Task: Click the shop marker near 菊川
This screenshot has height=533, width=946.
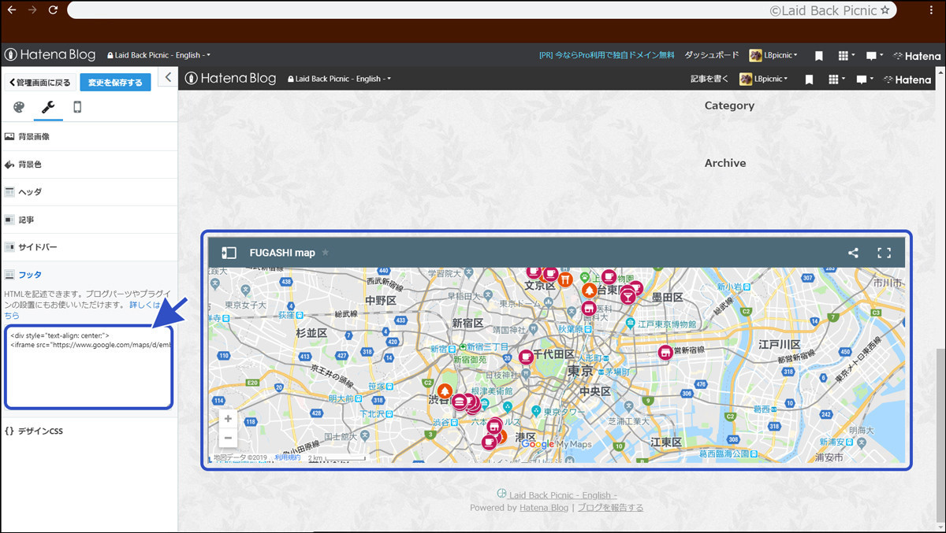Action: coord(665,352)
